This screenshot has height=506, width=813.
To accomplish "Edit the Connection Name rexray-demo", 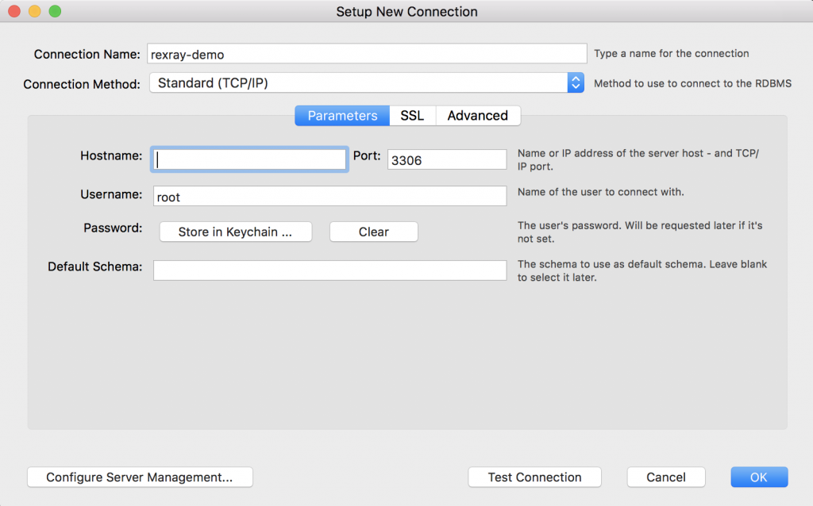I will tap(367, 53).
